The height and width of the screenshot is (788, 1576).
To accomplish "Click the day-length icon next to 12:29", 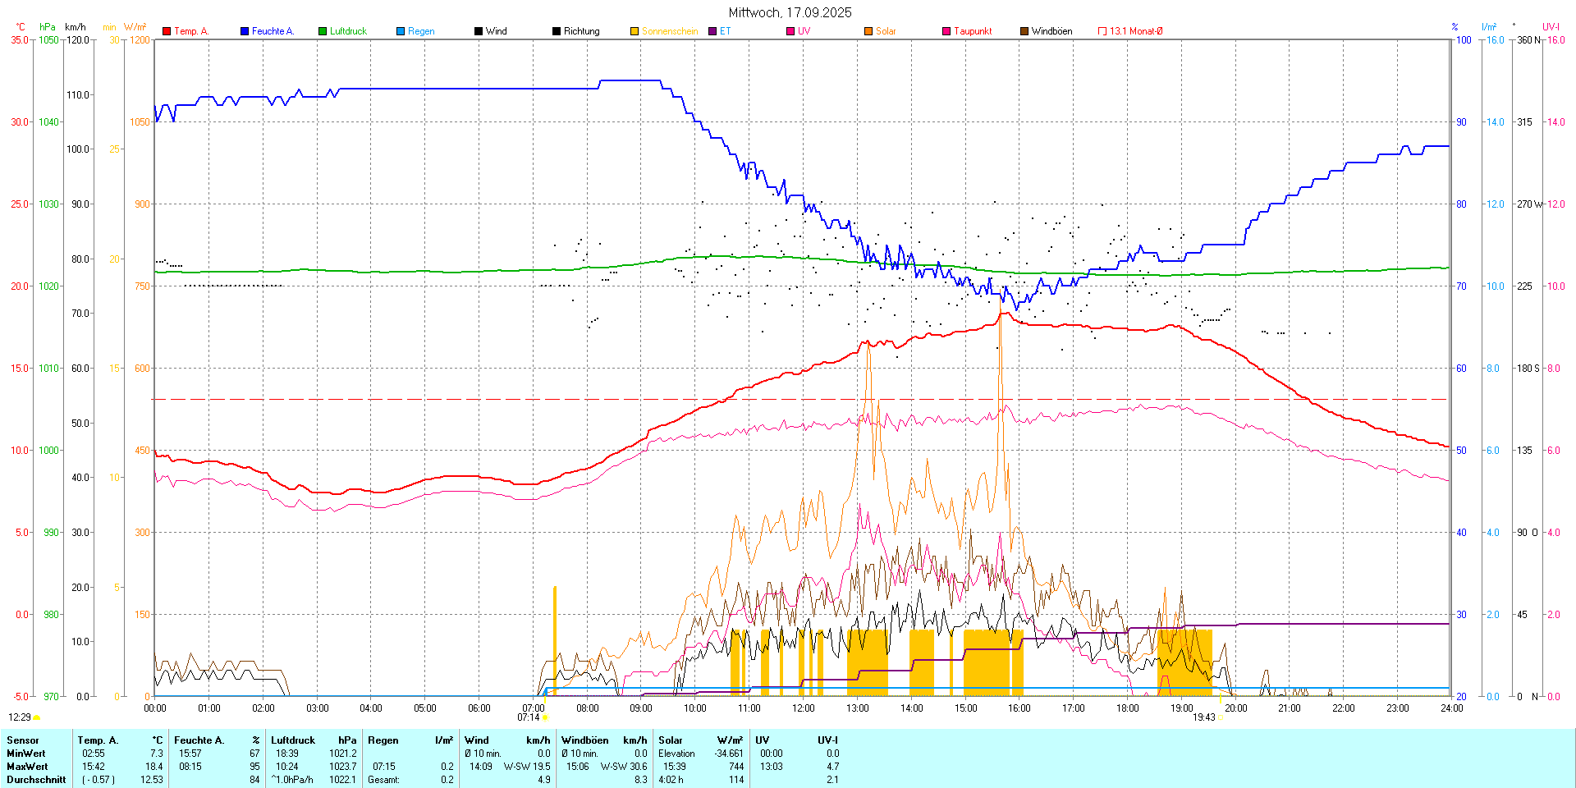I will (37, 717).
